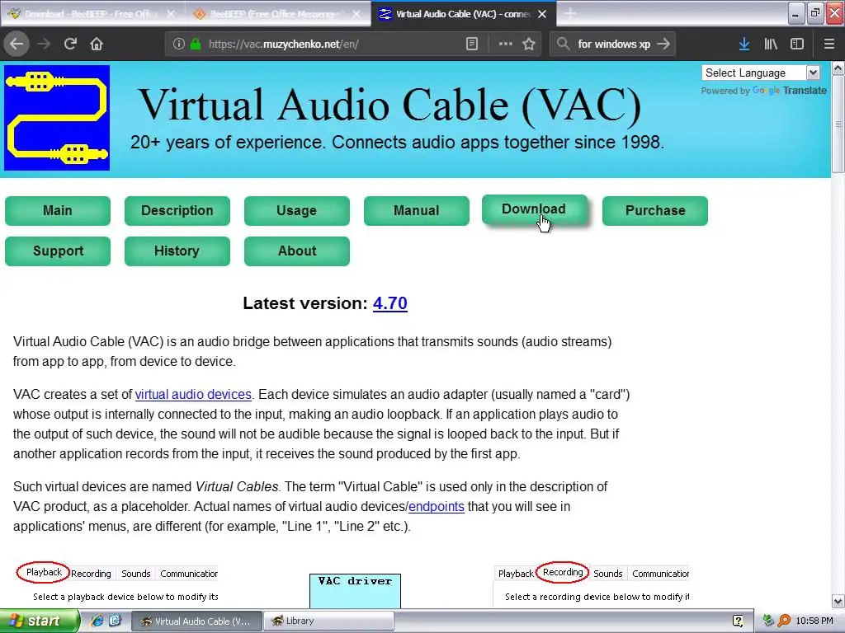Select Virtual Audio Cable taskbar button
This screenshot has width=845, height=633.
tap(196, 621)
